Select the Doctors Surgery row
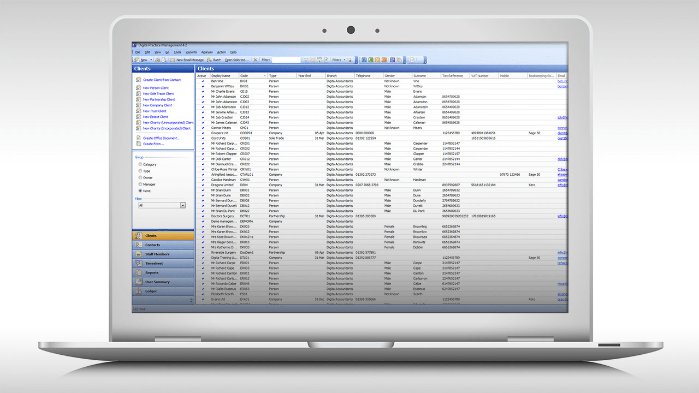Image resolution: width=699 pixels, height=393 pixels. click(382, 216)
